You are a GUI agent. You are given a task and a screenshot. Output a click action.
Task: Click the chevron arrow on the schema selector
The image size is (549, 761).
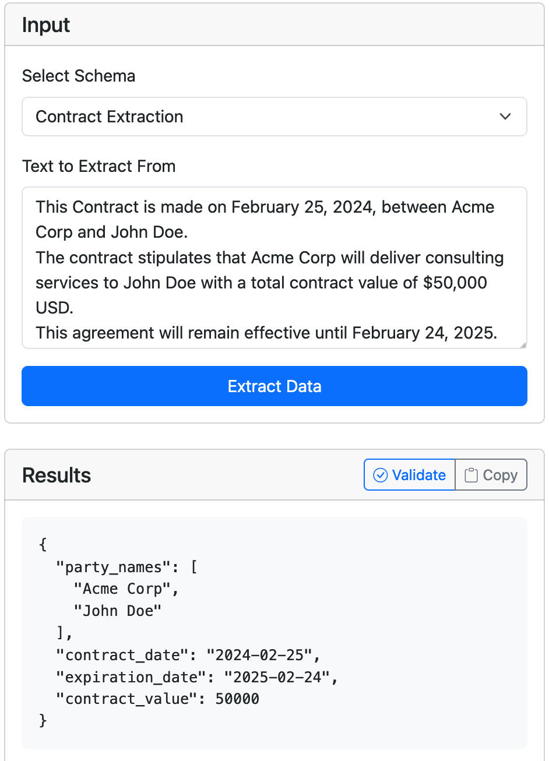coord(505,117)
